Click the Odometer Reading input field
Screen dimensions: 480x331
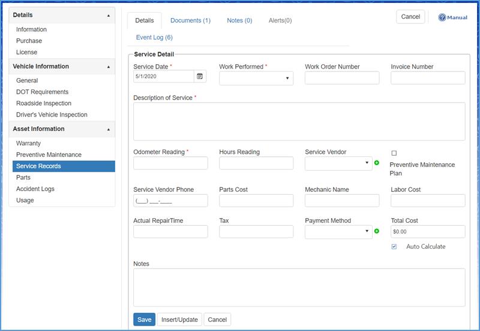click(x=170, y=163)
